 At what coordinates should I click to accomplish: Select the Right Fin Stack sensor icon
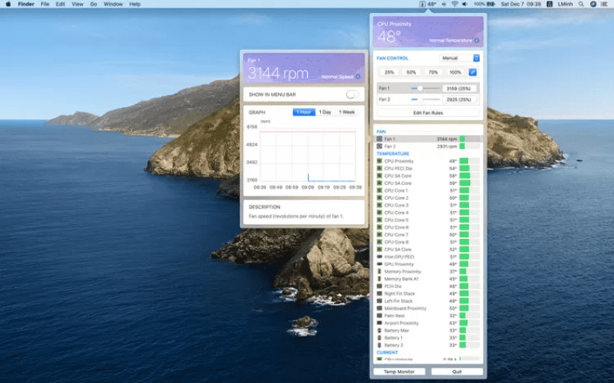pyautogui.click(x=379, y=294)
